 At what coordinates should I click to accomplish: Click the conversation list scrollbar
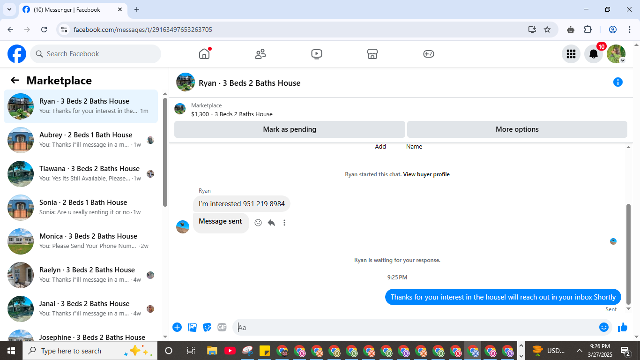(x=165, y=152)
